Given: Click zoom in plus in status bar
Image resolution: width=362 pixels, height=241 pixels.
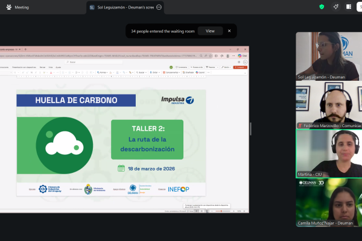Looking at the screenshot, I should click(x=233, y=211).
